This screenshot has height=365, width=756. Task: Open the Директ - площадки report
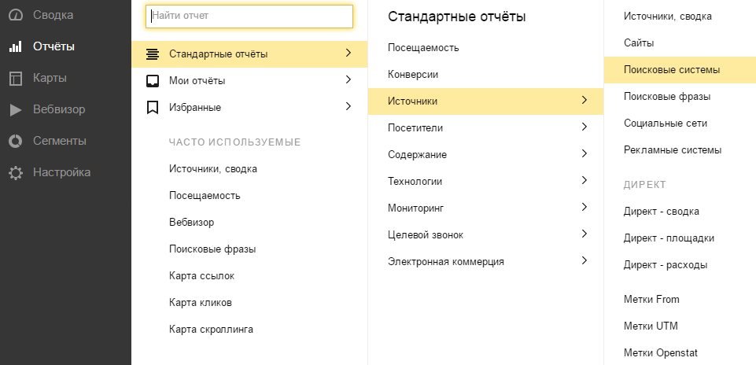click(669, 238)
